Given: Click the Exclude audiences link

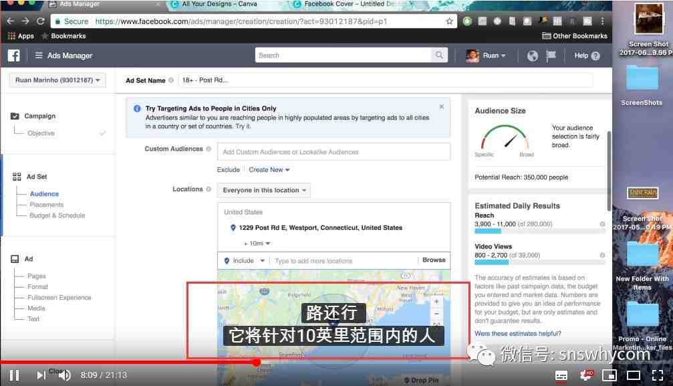Looking at the screenshot, I should tap(229, 170).
